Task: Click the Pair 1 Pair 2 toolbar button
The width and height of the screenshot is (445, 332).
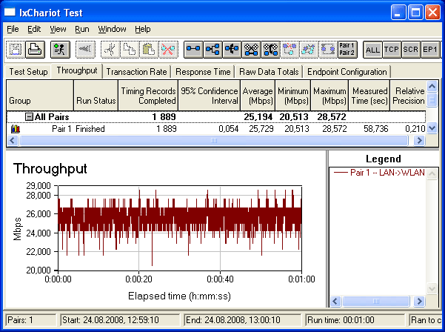Action: (347, 50)
